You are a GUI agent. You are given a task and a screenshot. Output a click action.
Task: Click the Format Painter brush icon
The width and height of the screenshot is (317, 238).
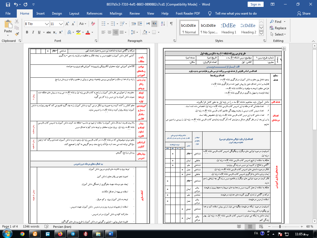pos(17,34)
